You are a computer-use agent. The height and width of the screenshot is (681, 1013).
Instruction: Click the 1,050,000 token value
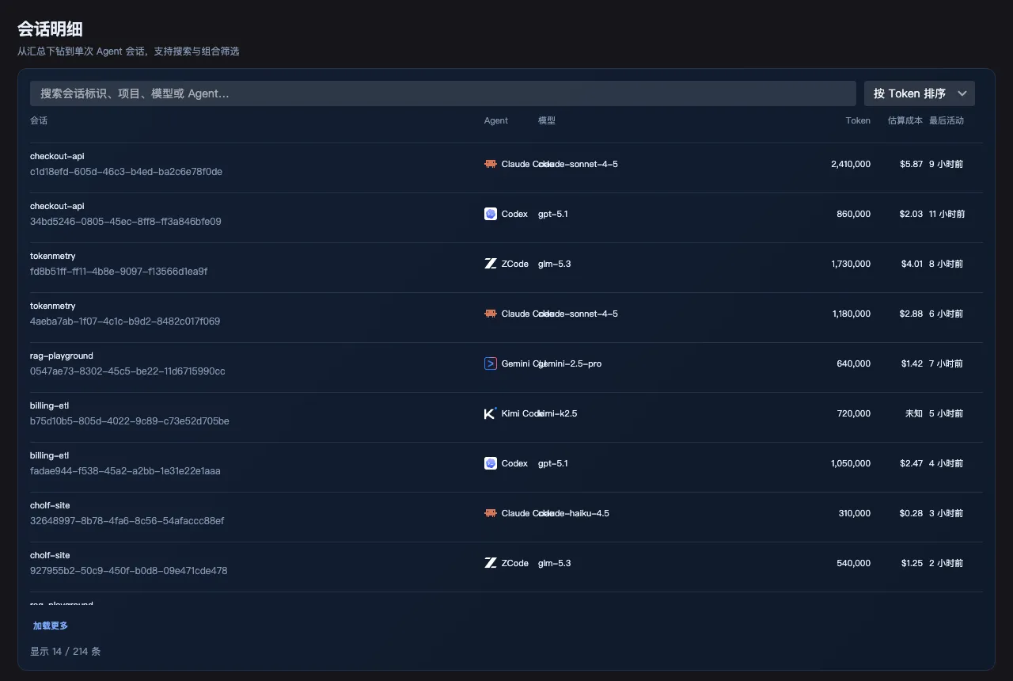(x=851, y=463)
